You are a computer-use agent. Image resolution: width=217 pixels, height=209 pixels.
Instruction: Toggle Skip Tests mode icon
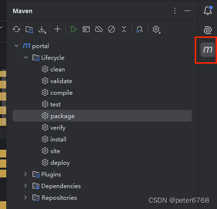tap(111, 29)
